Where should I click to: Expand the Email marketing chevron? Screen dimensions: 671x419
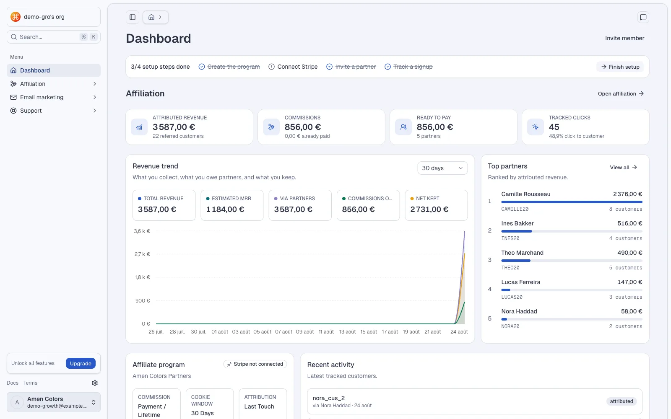pyautogui.click(x=95, y=97)
